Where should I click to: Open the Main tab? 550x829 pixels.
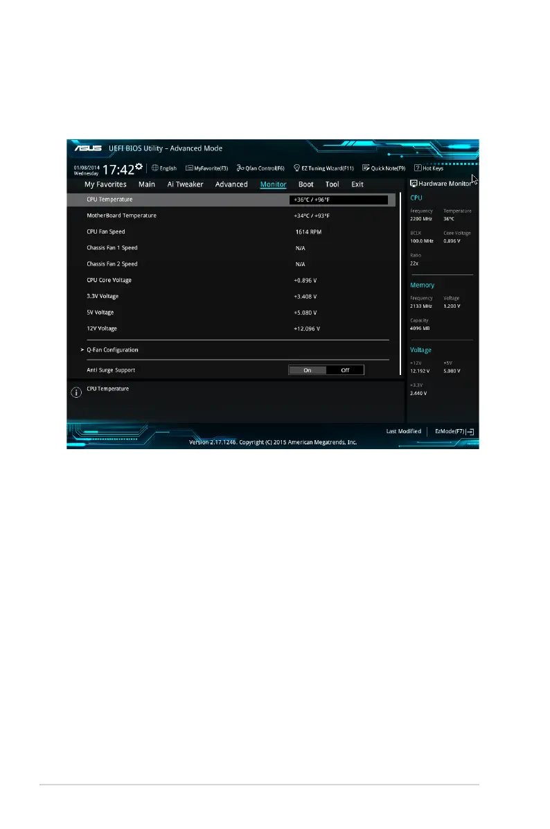point(147,184)
